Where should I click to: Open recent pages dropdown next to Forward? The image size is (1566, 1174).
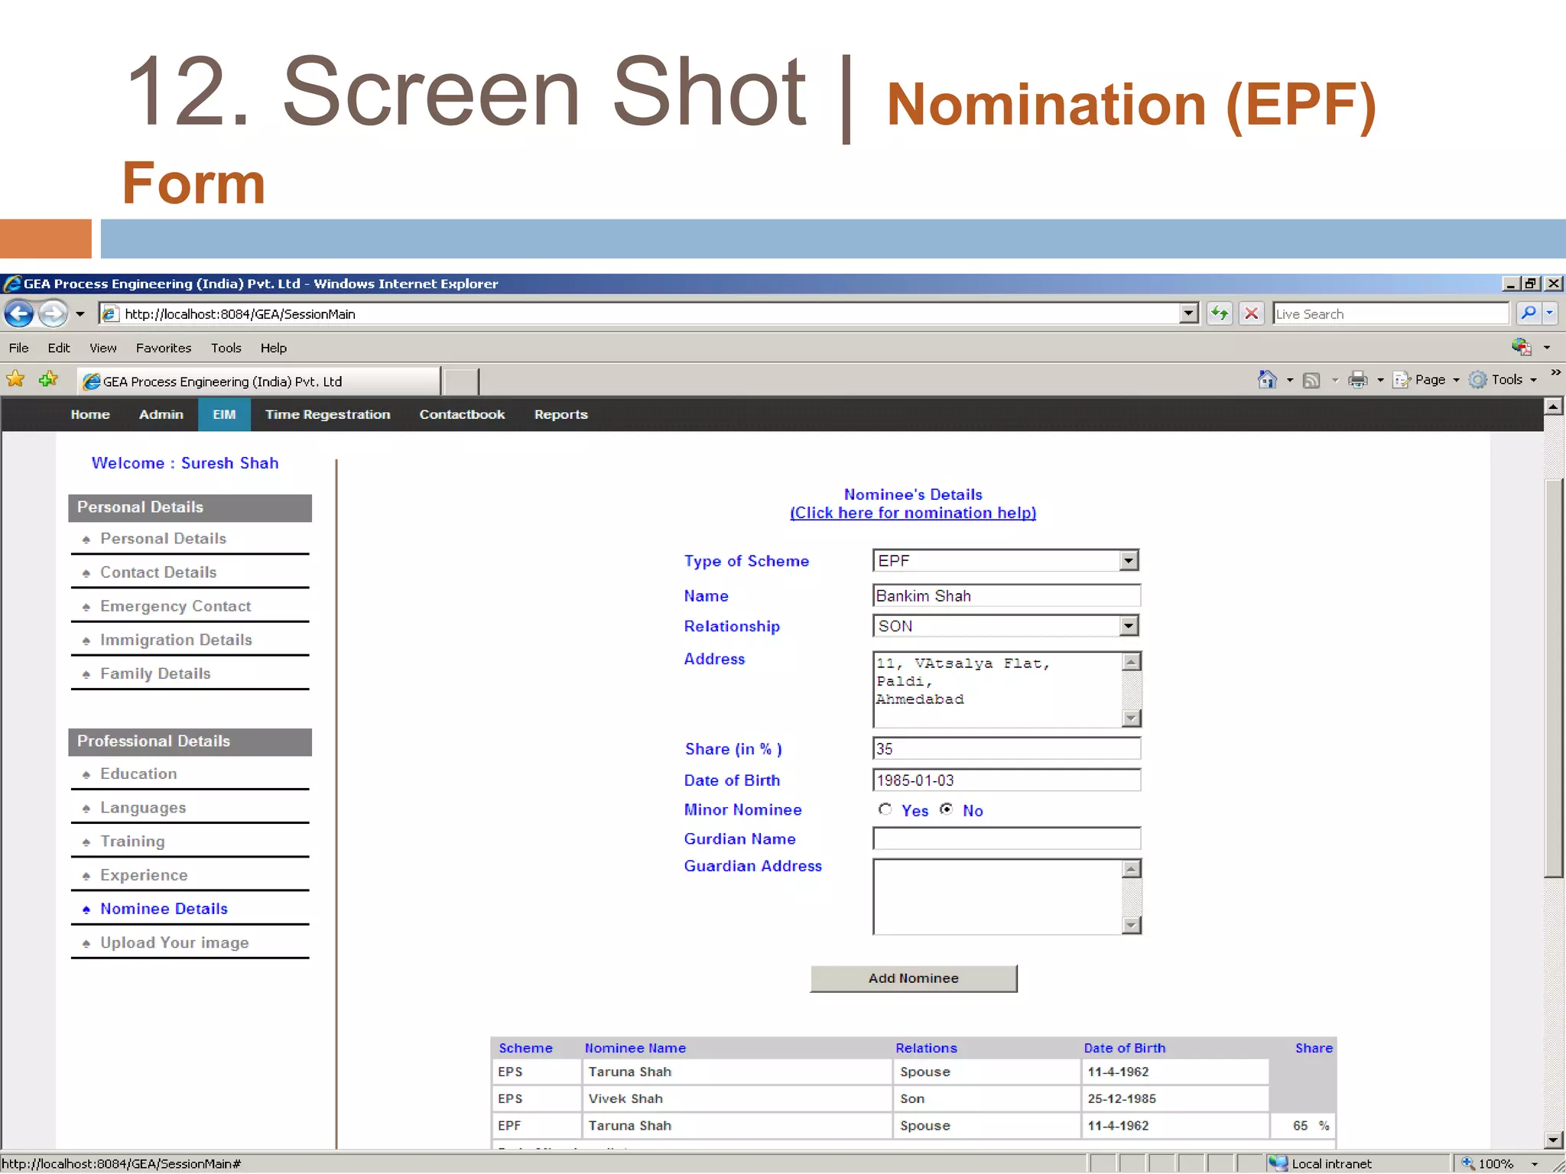point(80,314)
